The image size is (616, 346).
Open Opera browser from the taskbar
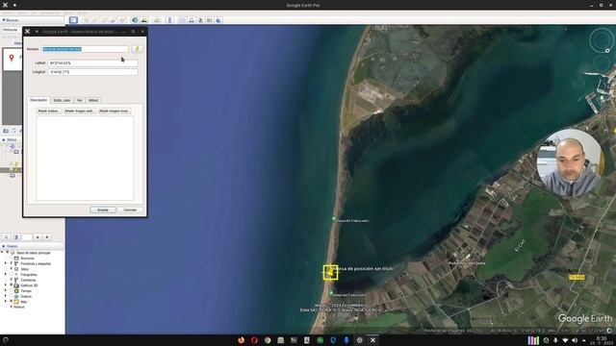pyautogui.click(x=254, y=340)
